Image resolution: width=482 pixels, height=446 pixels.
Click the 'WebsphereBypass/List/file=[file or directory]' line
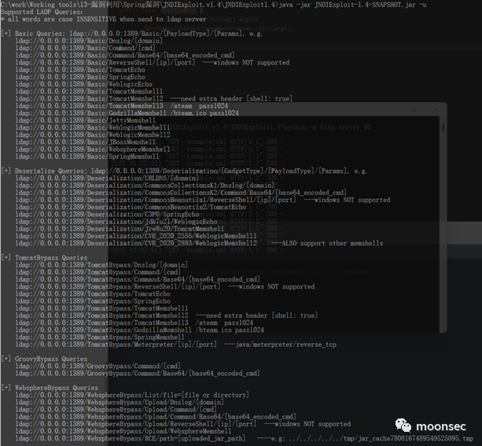[x=132, y=395]
